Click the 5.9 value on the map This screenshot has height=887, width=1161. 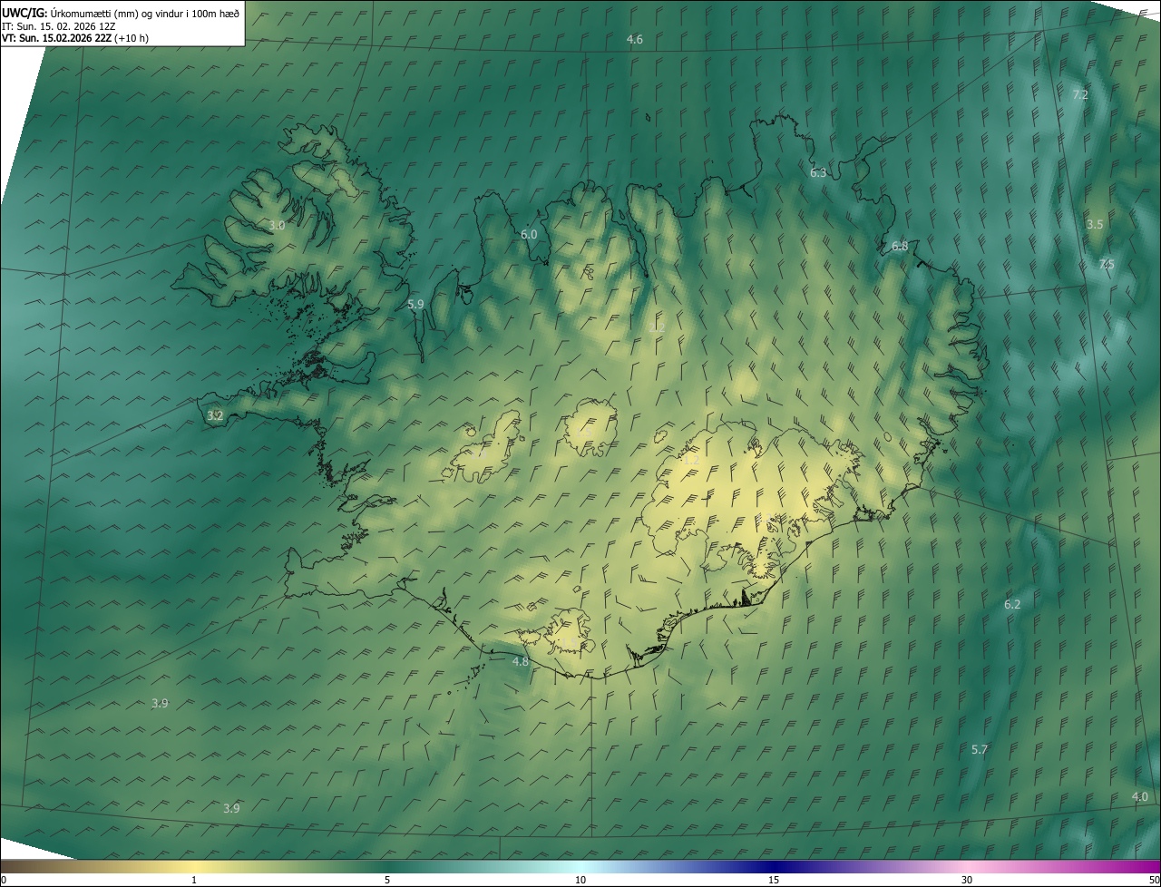pyautogui.click(x=415, y=305)
